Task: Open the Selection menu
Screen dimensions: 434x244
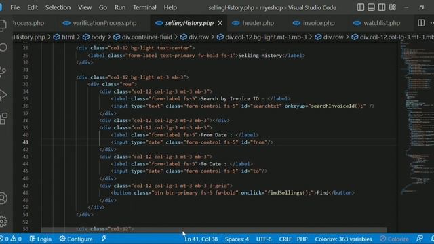Action: pos(58,7)
